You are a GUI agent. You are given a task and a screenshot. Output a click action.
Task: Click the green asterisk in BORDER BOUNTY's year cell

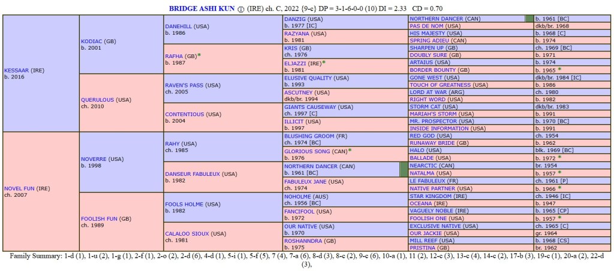[559, 69]
